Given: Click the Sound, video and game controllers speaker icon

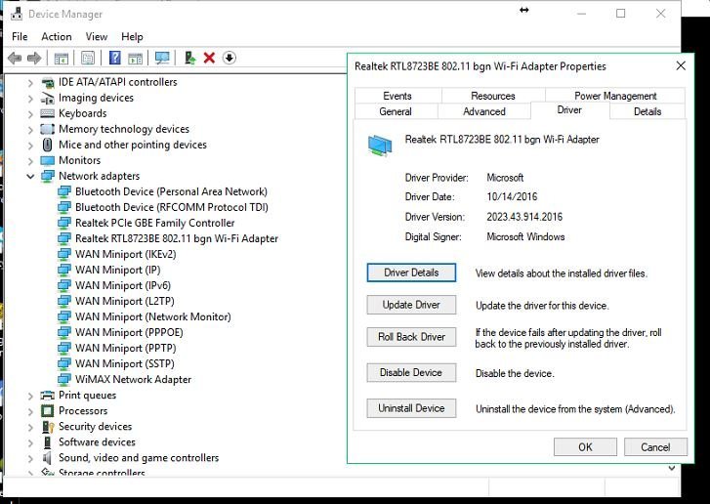Looking at the screenshot, I should tap(47, 458).
